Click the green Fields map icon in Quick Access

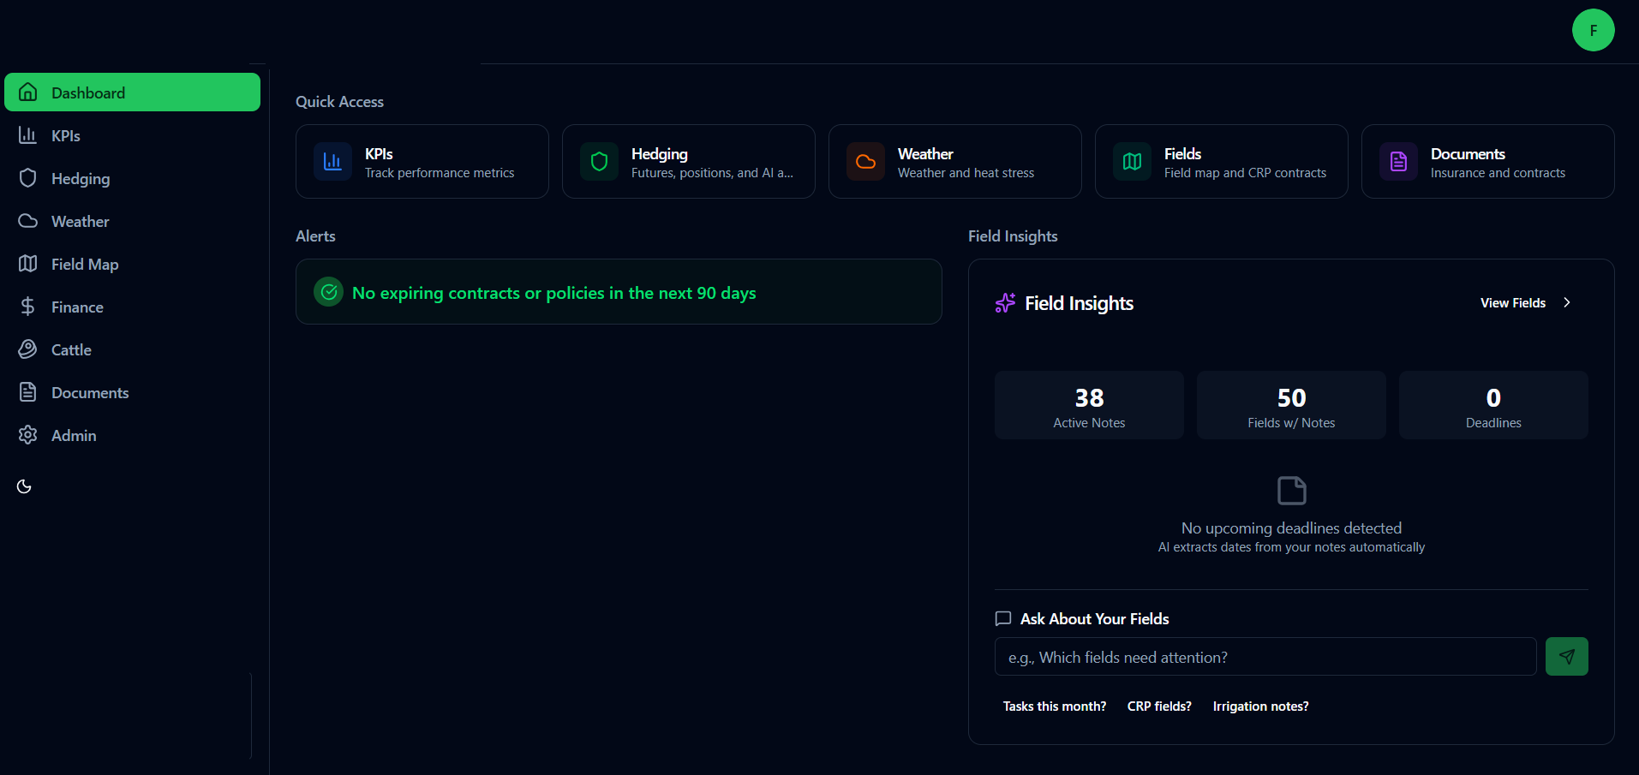pyautogui.click(x=1132, y=161)
